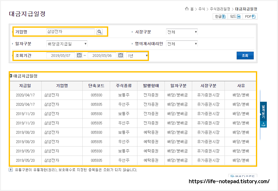Click 005930 code in the 2019/05/20 row
The width and height of the screenshot is (278, 191).
[x=96, y=151]
